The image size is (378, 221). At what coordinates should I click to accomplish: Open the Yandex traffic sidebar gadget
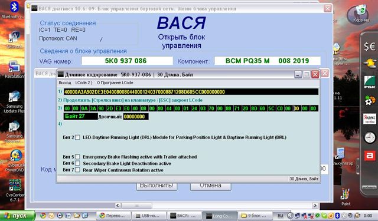pos(370,119)
